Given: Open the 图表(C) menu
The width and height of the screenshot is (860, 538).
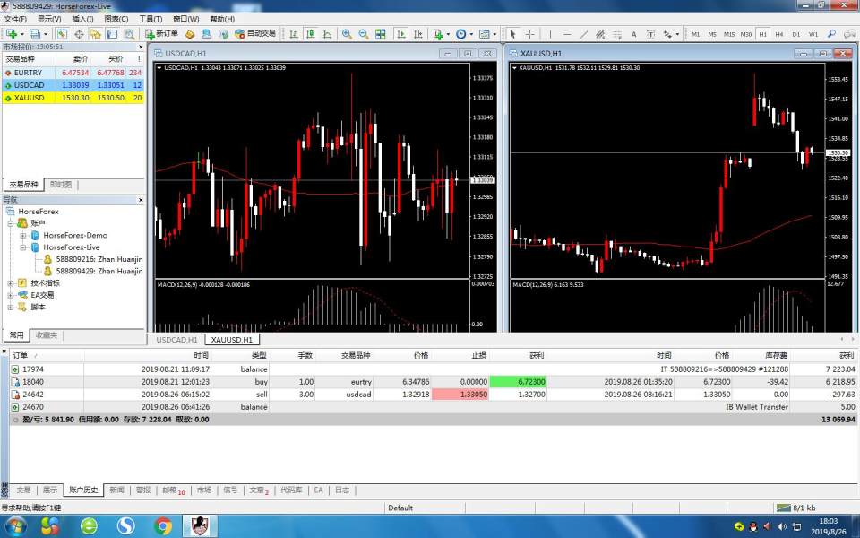Looking at the screenshot, I should (116, 19).
